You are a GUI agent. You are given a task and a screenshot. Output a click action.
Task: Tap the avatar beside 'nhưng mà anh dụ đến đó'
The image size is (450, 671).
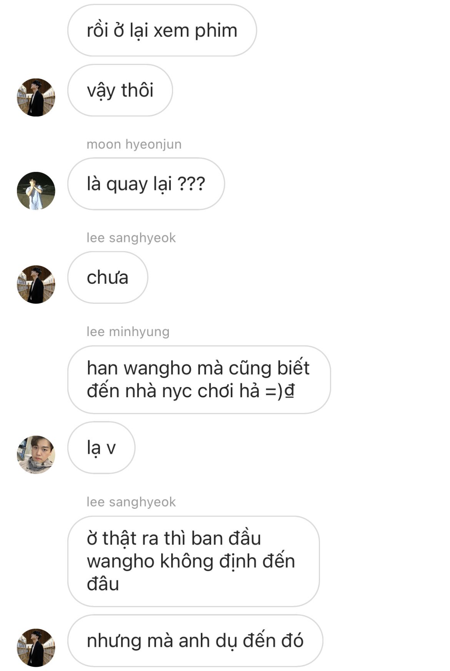[x=36, y=648]
